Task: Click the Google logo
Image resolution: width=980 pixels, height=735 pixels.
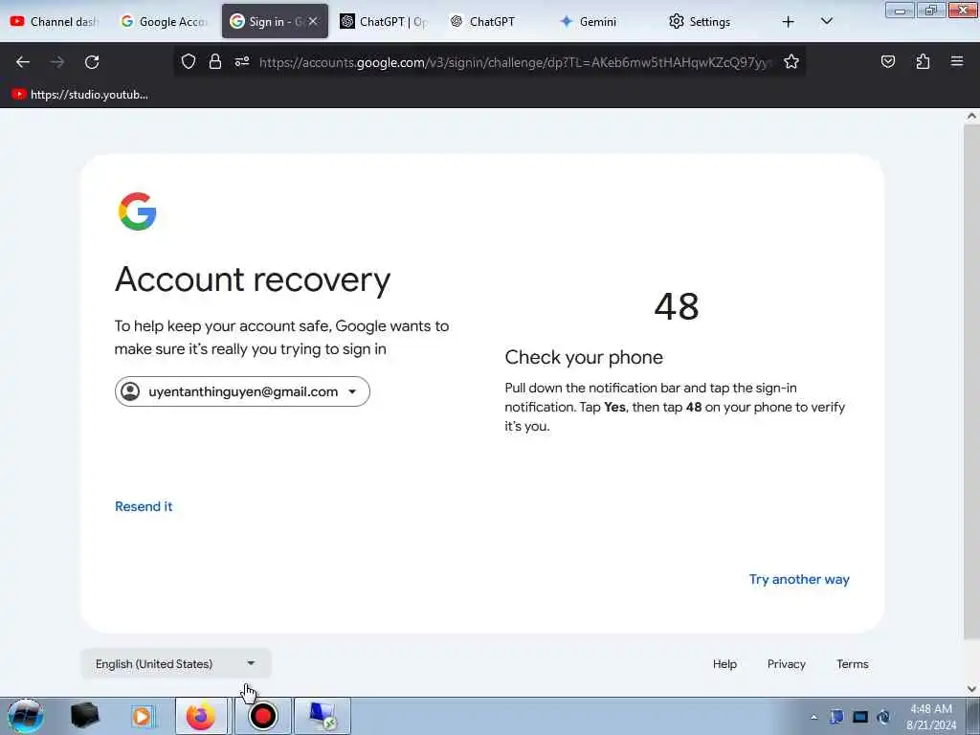Action: click(138, 212)
